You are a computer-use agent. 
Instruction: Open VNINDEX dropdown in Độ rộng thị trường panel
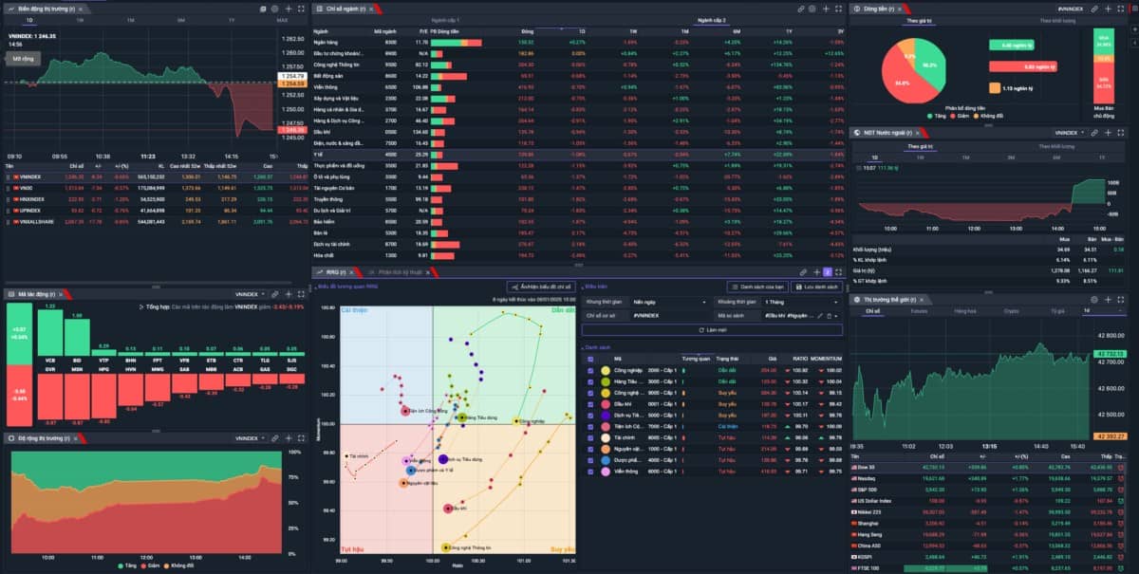pos(249,438)
